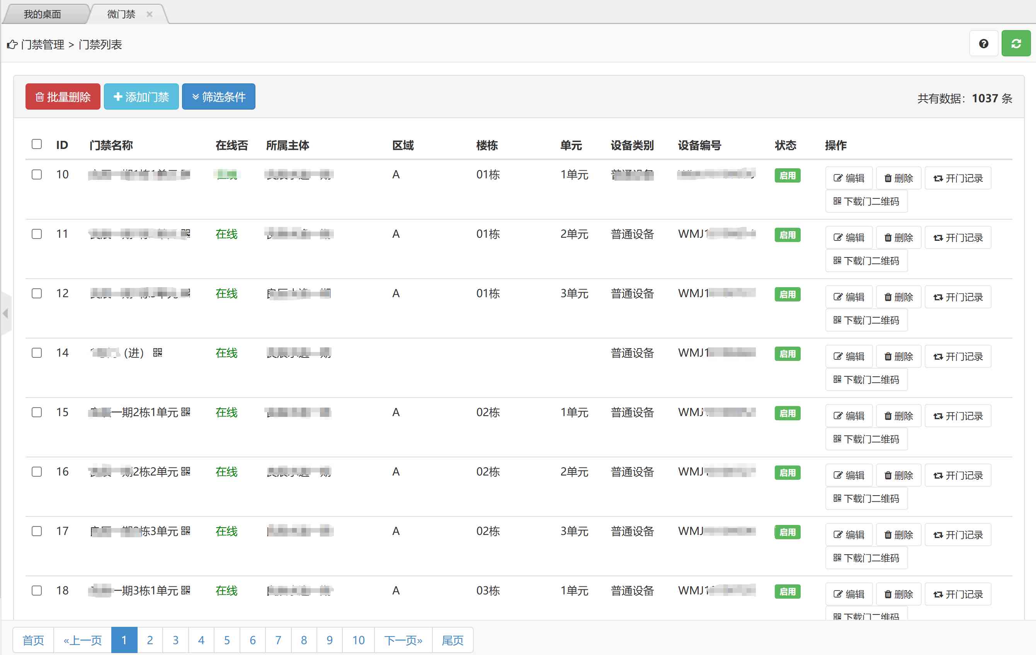Click current page 1 in pagination

(124, 640)
